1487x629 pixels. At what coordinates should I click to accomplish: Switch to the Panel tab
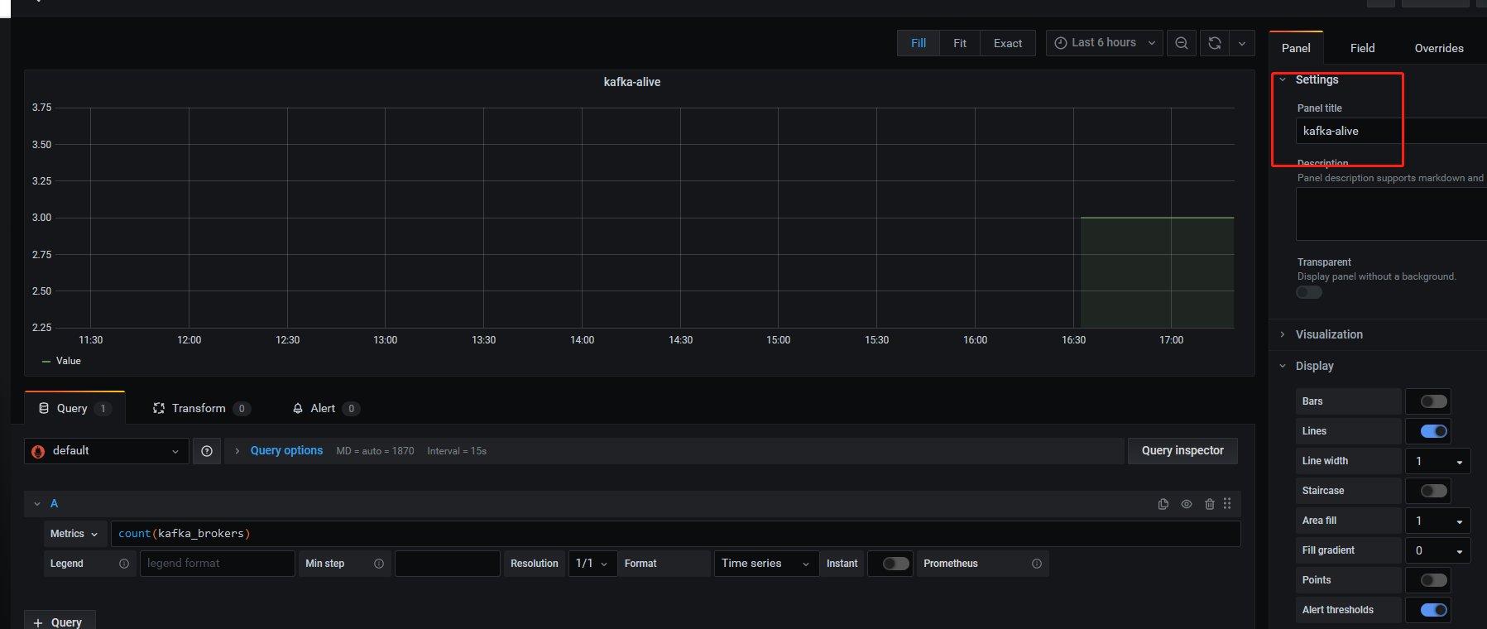click(1296, 48)
